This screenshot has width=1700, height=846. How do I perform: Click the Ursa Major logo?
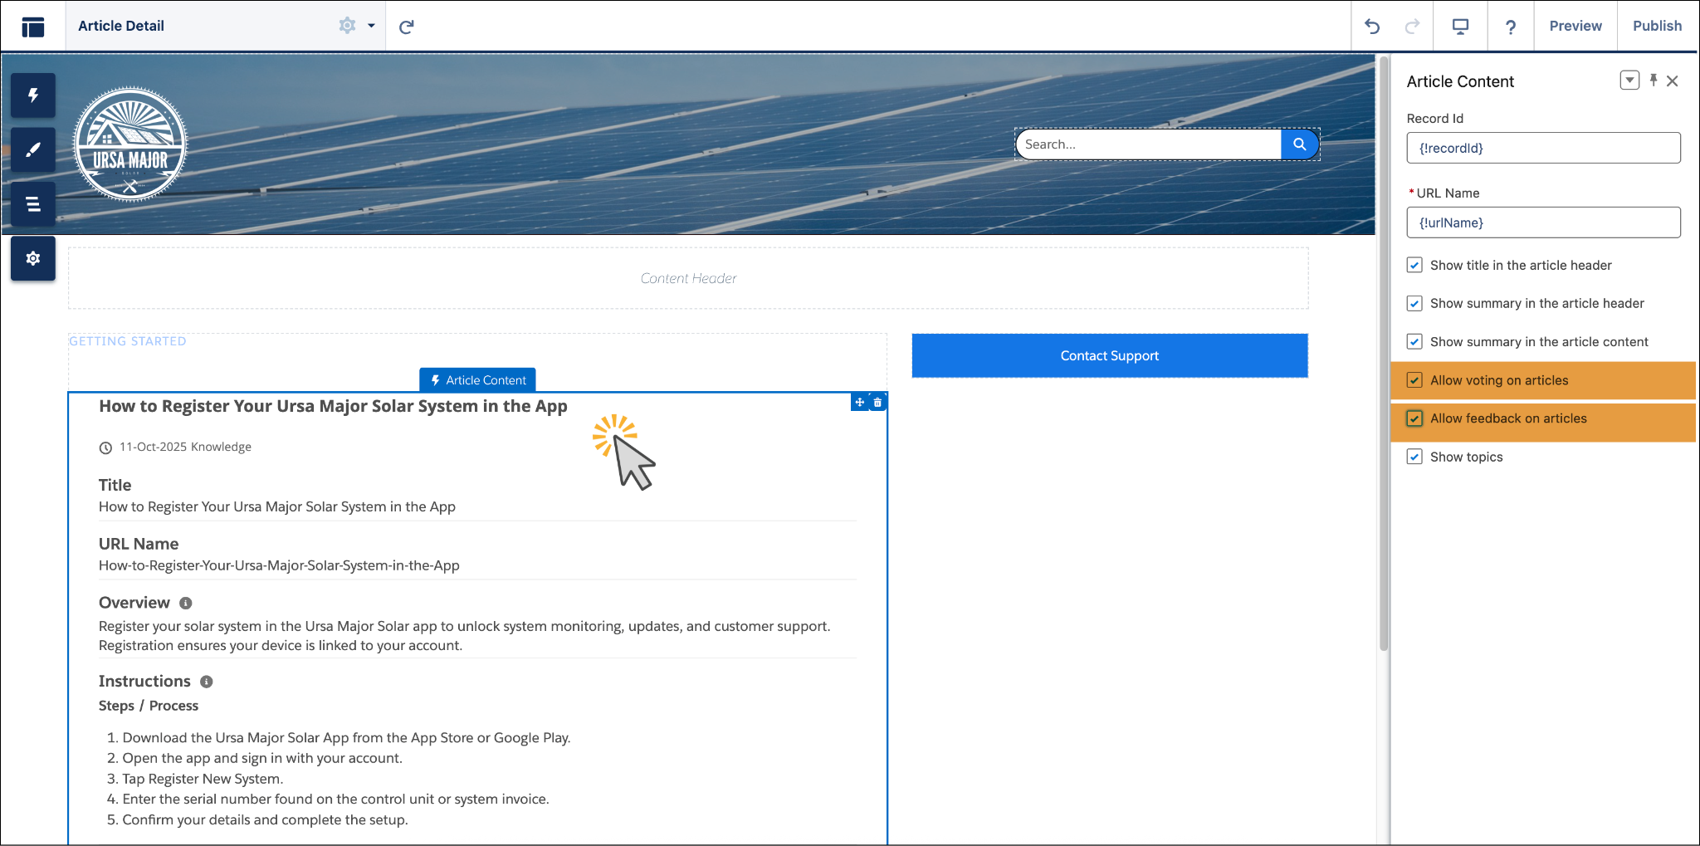tap(130, 144)
